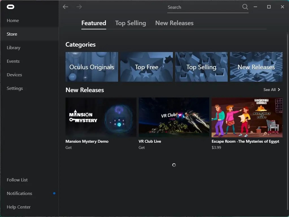Open Devices in the sidebar
This screenshot has height=217, width=289.
tap(14, 75)
